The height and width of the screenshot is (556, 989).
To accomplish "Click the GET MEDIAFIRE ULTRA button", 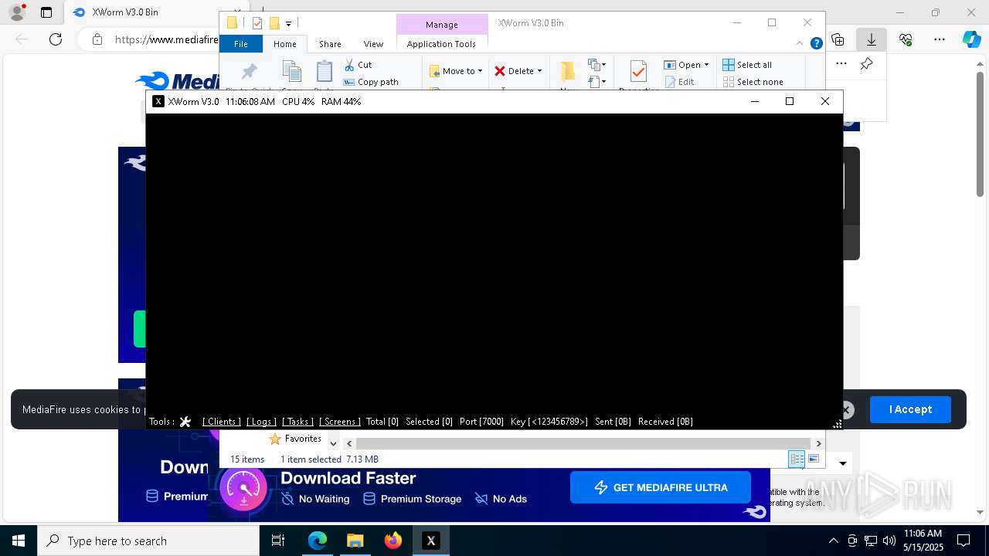I will coord(661,487).
